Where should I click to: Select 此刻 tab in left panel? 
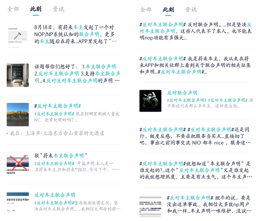36,9
